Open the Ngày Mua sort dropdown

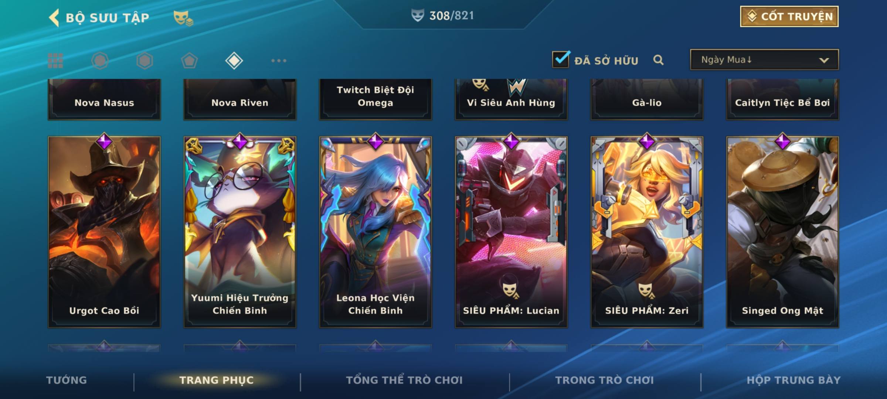click(x=764, y=59)
